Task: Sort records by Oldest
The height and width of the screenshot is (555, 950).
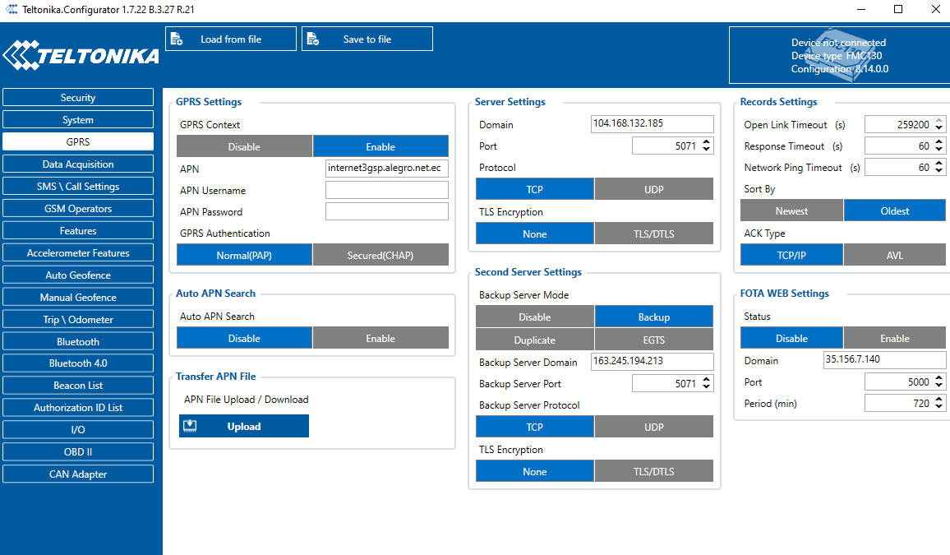Action: (894, 210)
